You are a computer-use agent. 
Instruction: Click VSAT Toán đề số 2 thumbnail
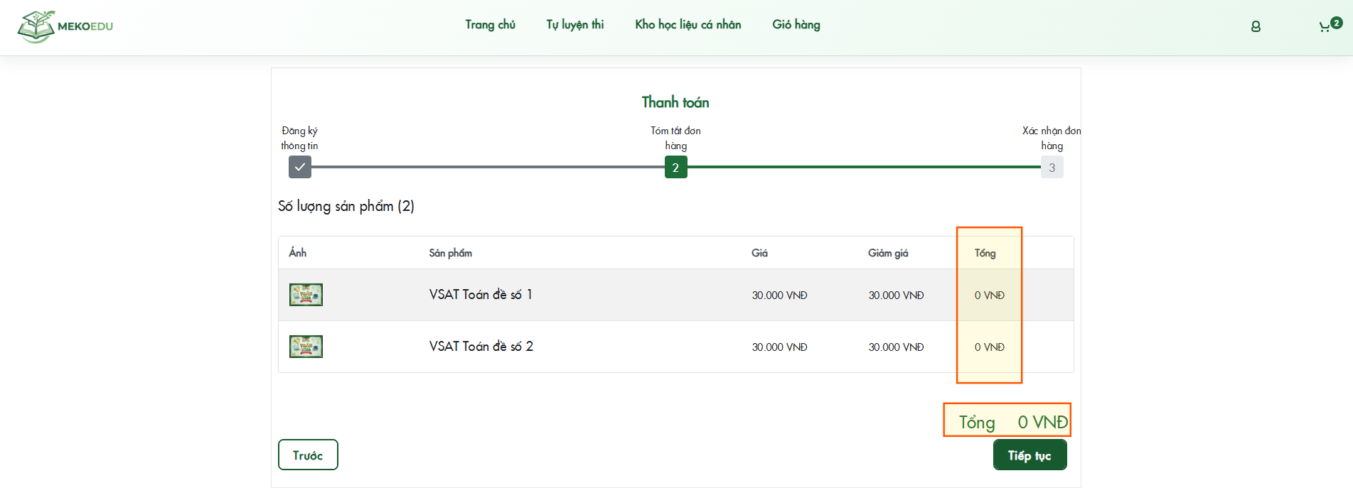coord(306,347)
